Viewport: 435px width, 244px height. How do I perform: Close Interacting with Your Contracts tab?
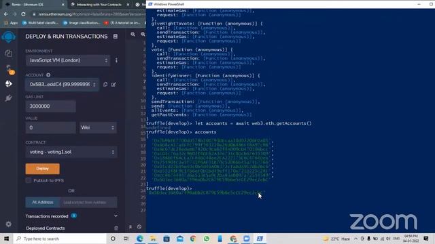(x=128, y=5)
